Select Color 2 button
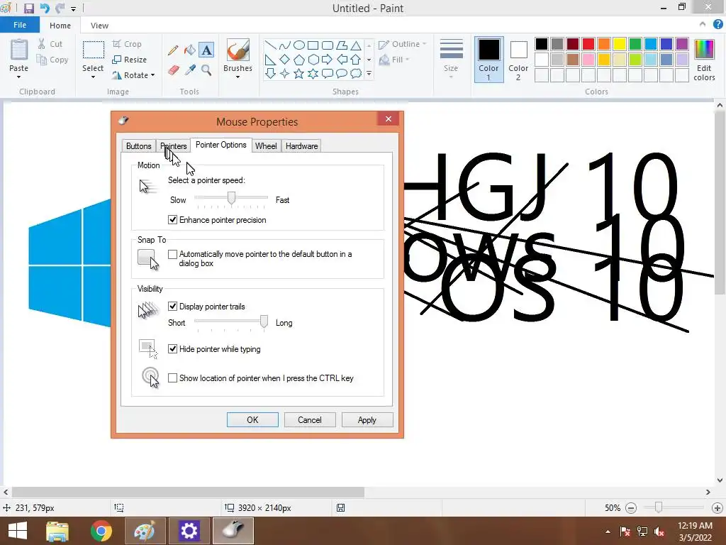 [x=518, y=60]
